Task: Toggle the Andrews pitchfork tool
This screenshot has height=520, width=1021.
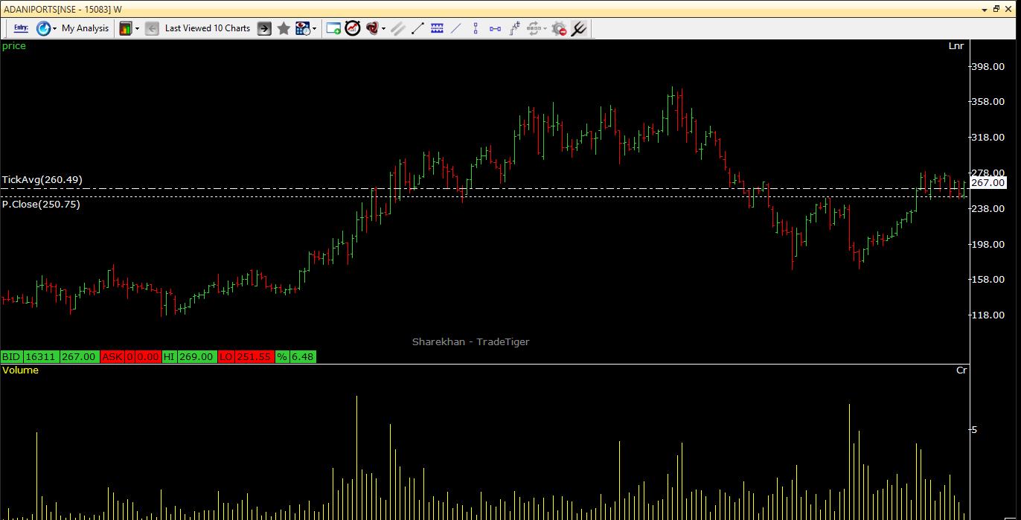Action: 578,28
